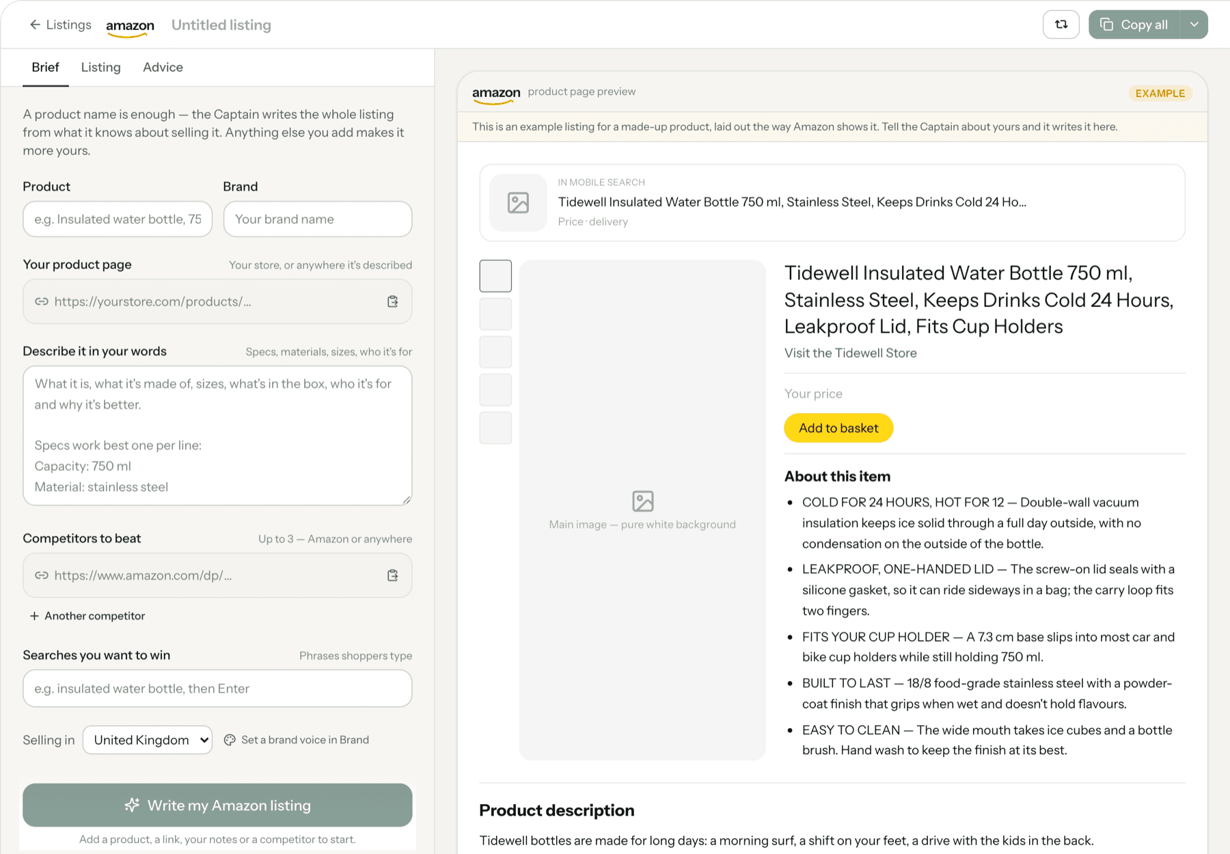This screenshot has height=854, width=1230.
Task: Click the competitor URL field
Action: 217,575
